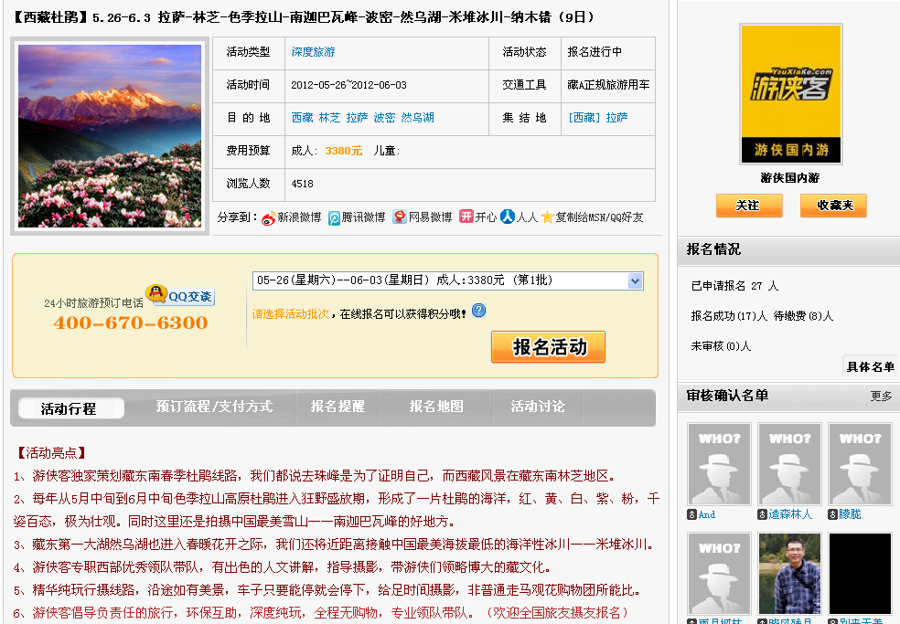Open the 具体名单 participant list

pyautogui.click(x=870, y=365)
